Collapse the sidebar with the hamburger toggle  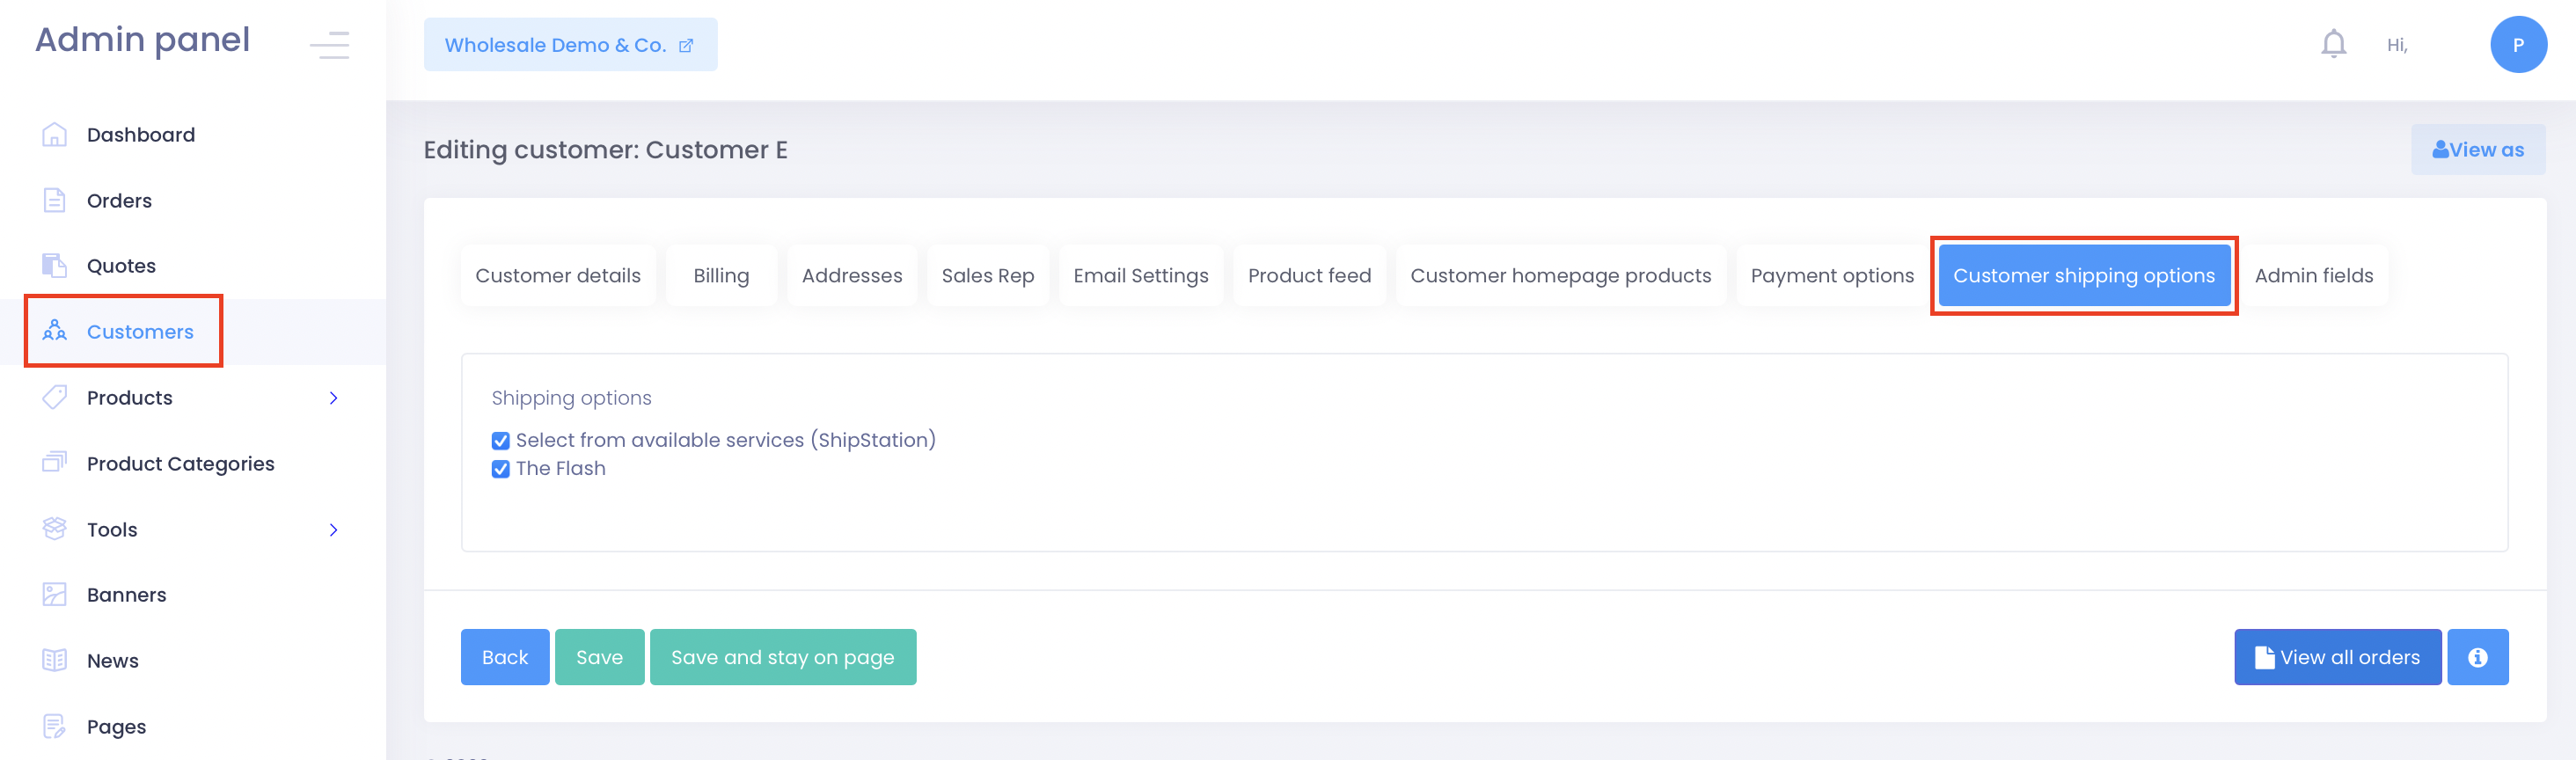coord(330,44)
